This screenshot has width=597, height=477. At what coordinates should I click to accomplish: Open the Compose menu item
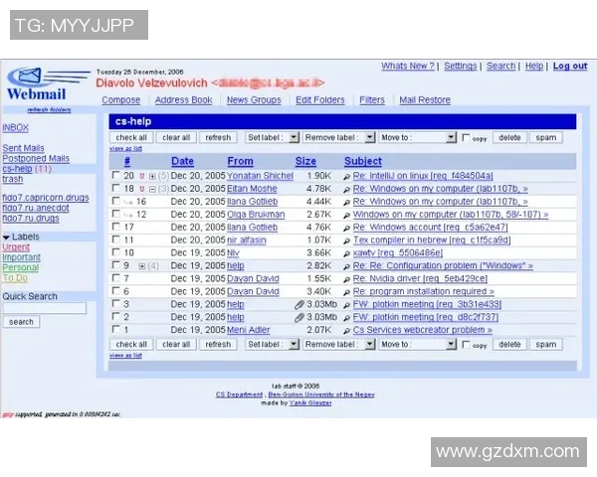coord(120,100)
